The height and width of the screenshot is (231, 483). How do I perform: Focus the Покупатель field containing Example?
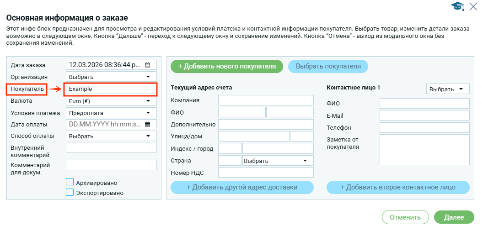coord(111,89)
